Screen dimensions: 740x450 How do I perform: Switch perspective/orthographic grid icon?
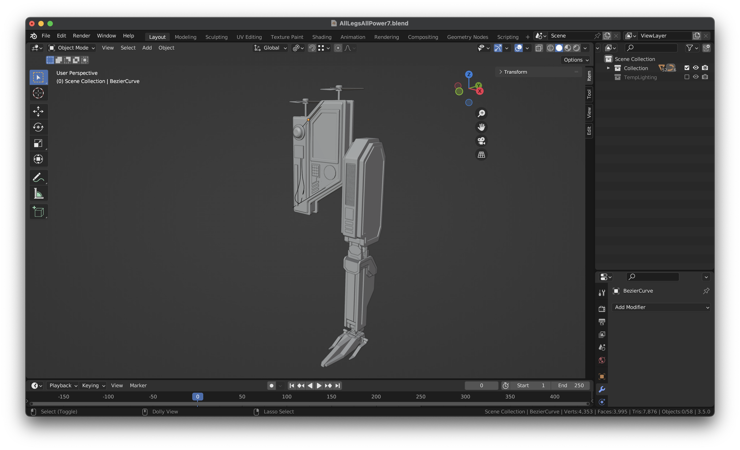tap(481, 155)
